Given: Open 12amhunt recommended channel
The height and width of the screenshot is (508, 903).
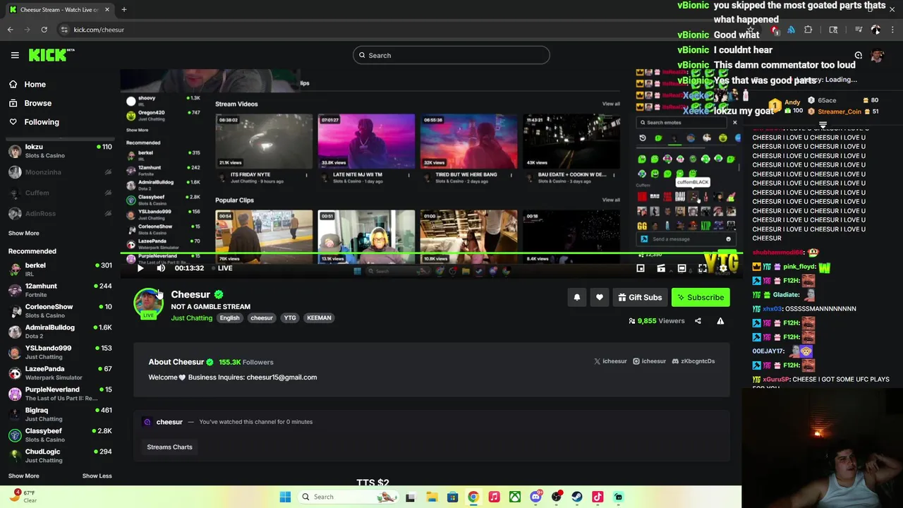Looking at the screenshot, I should [60, 290].
